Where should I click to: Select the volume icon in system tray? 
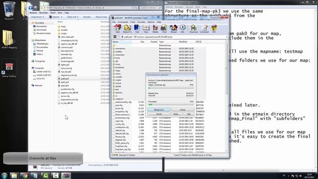[x=301, y=176]
